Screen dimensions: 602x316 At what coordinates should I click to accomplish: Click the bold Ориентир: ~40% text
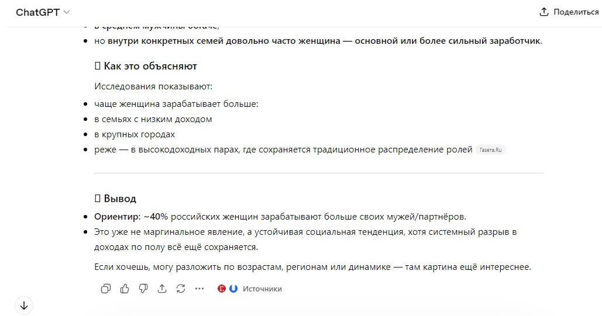tap(131, 217)
